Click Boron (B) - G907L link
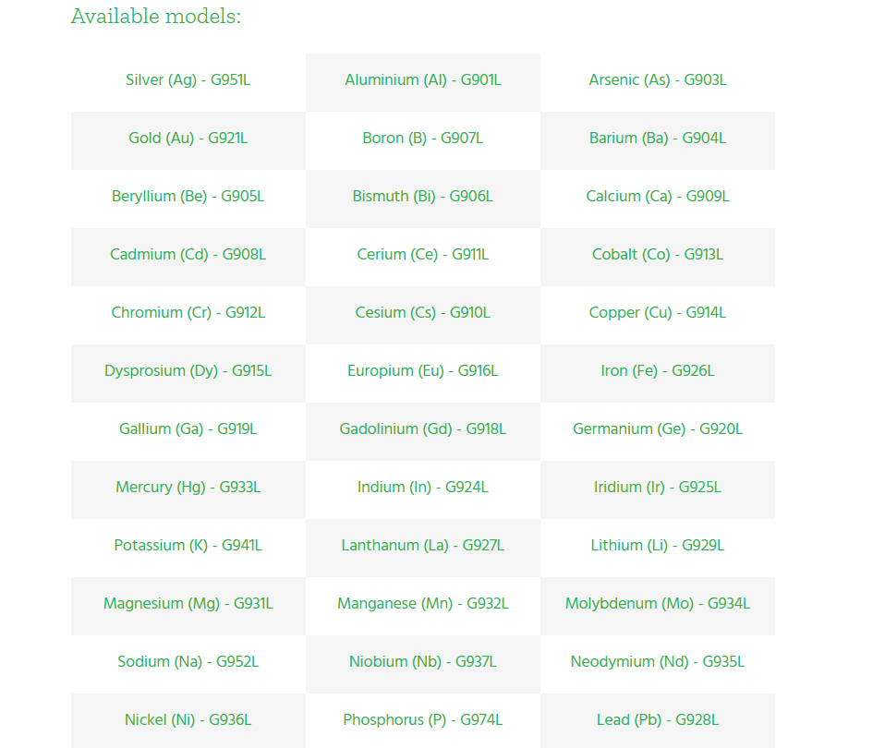Viewport: 873px width, 748px height. [x=423, y=139]
